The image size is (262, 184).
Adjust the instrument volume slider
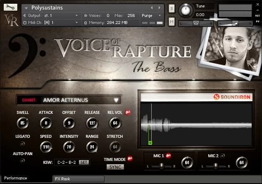[235, 24]
